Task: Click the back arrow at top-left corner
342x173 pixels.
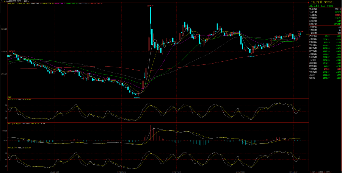Action: pyautogui.click(x=1, y=1)
